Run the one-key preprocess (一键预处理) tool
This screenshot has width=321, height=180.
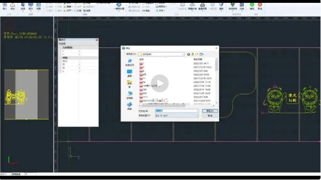[119, 6]
